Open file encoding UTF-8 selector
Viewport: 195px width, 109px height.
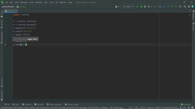coord(142,107)
